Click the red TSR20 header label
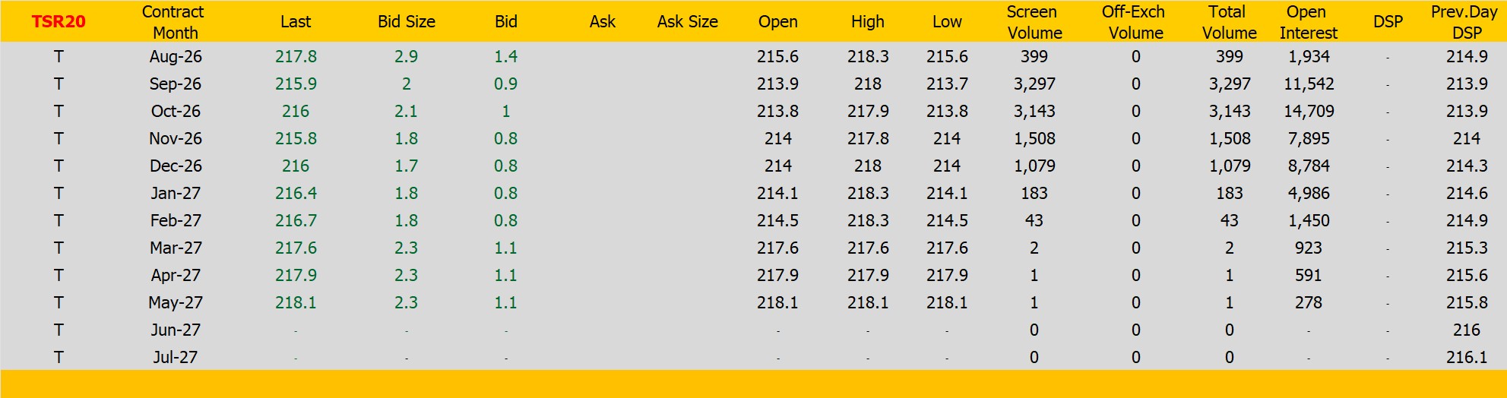This screenshot has width=1507, height=398. point(59,22)
